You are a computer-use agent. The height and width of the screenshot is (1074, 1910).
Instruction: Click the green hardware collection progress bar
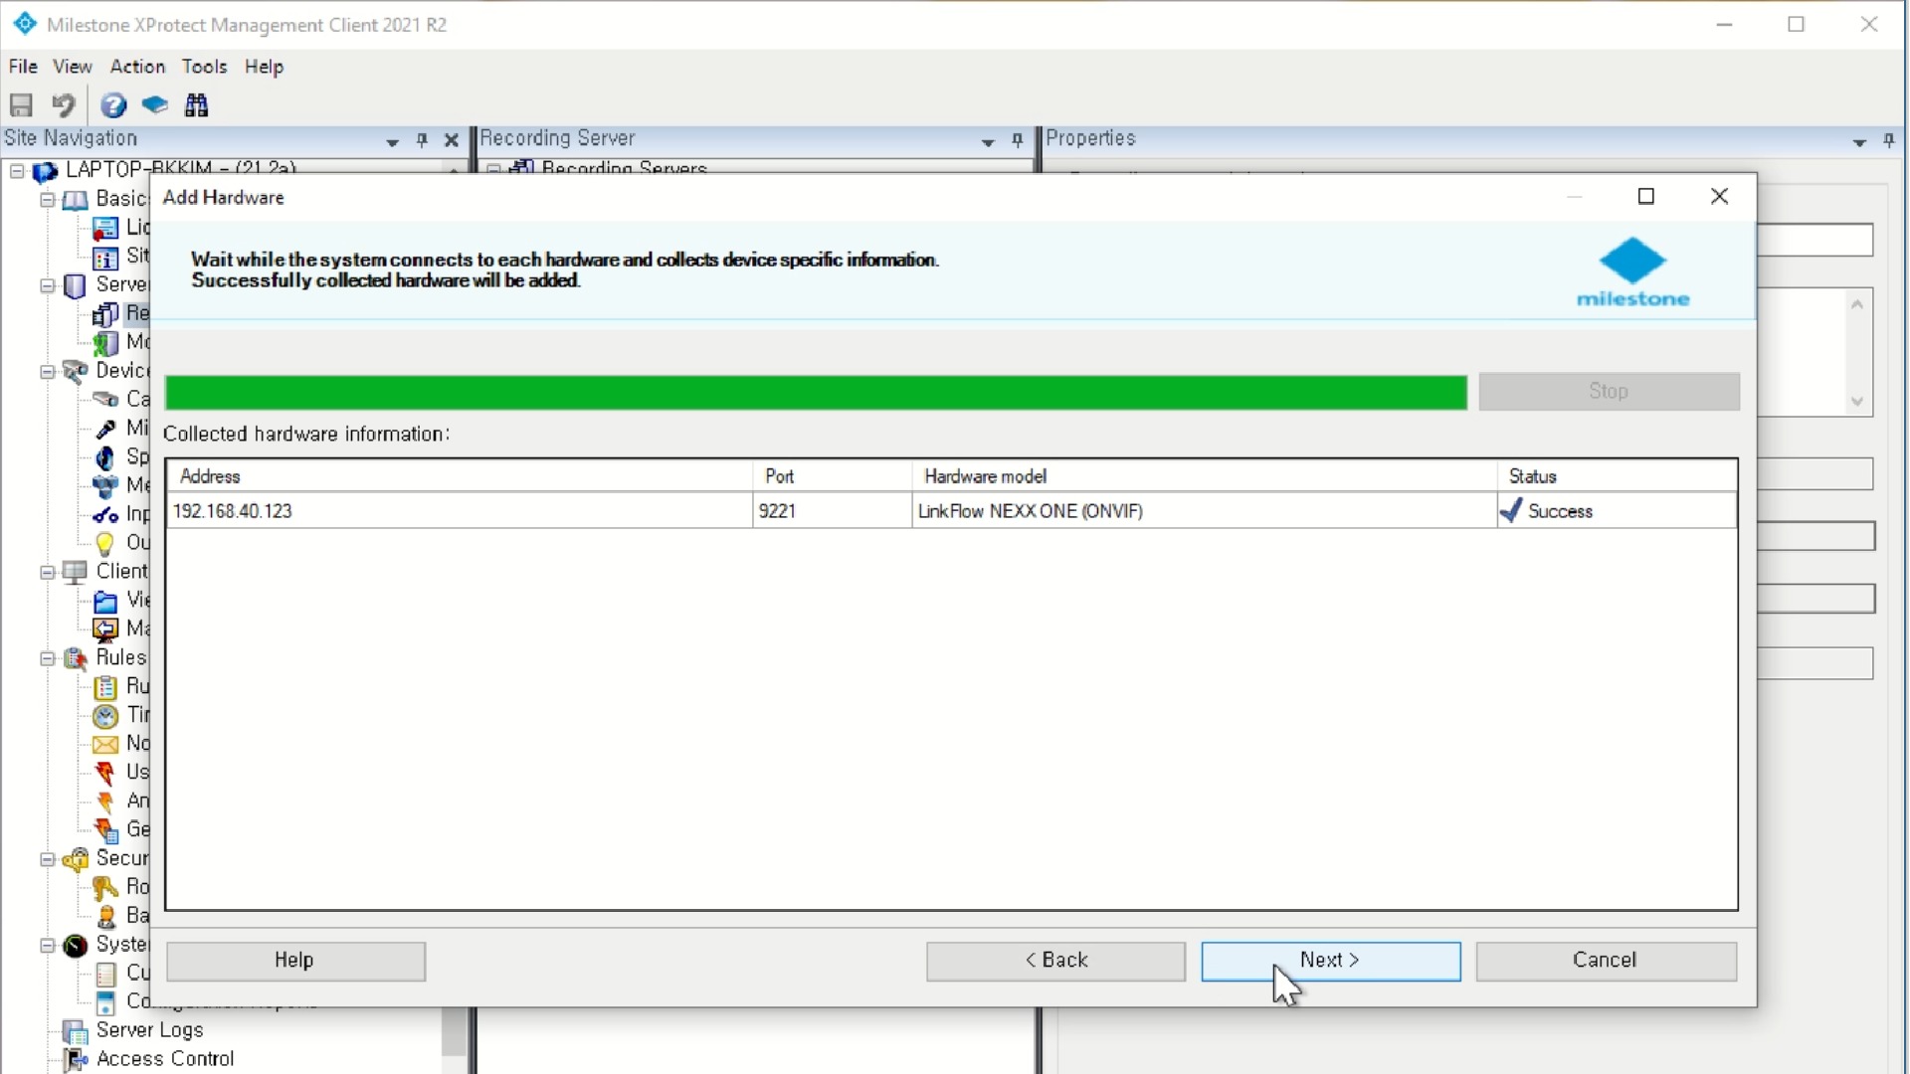point(816,392)
